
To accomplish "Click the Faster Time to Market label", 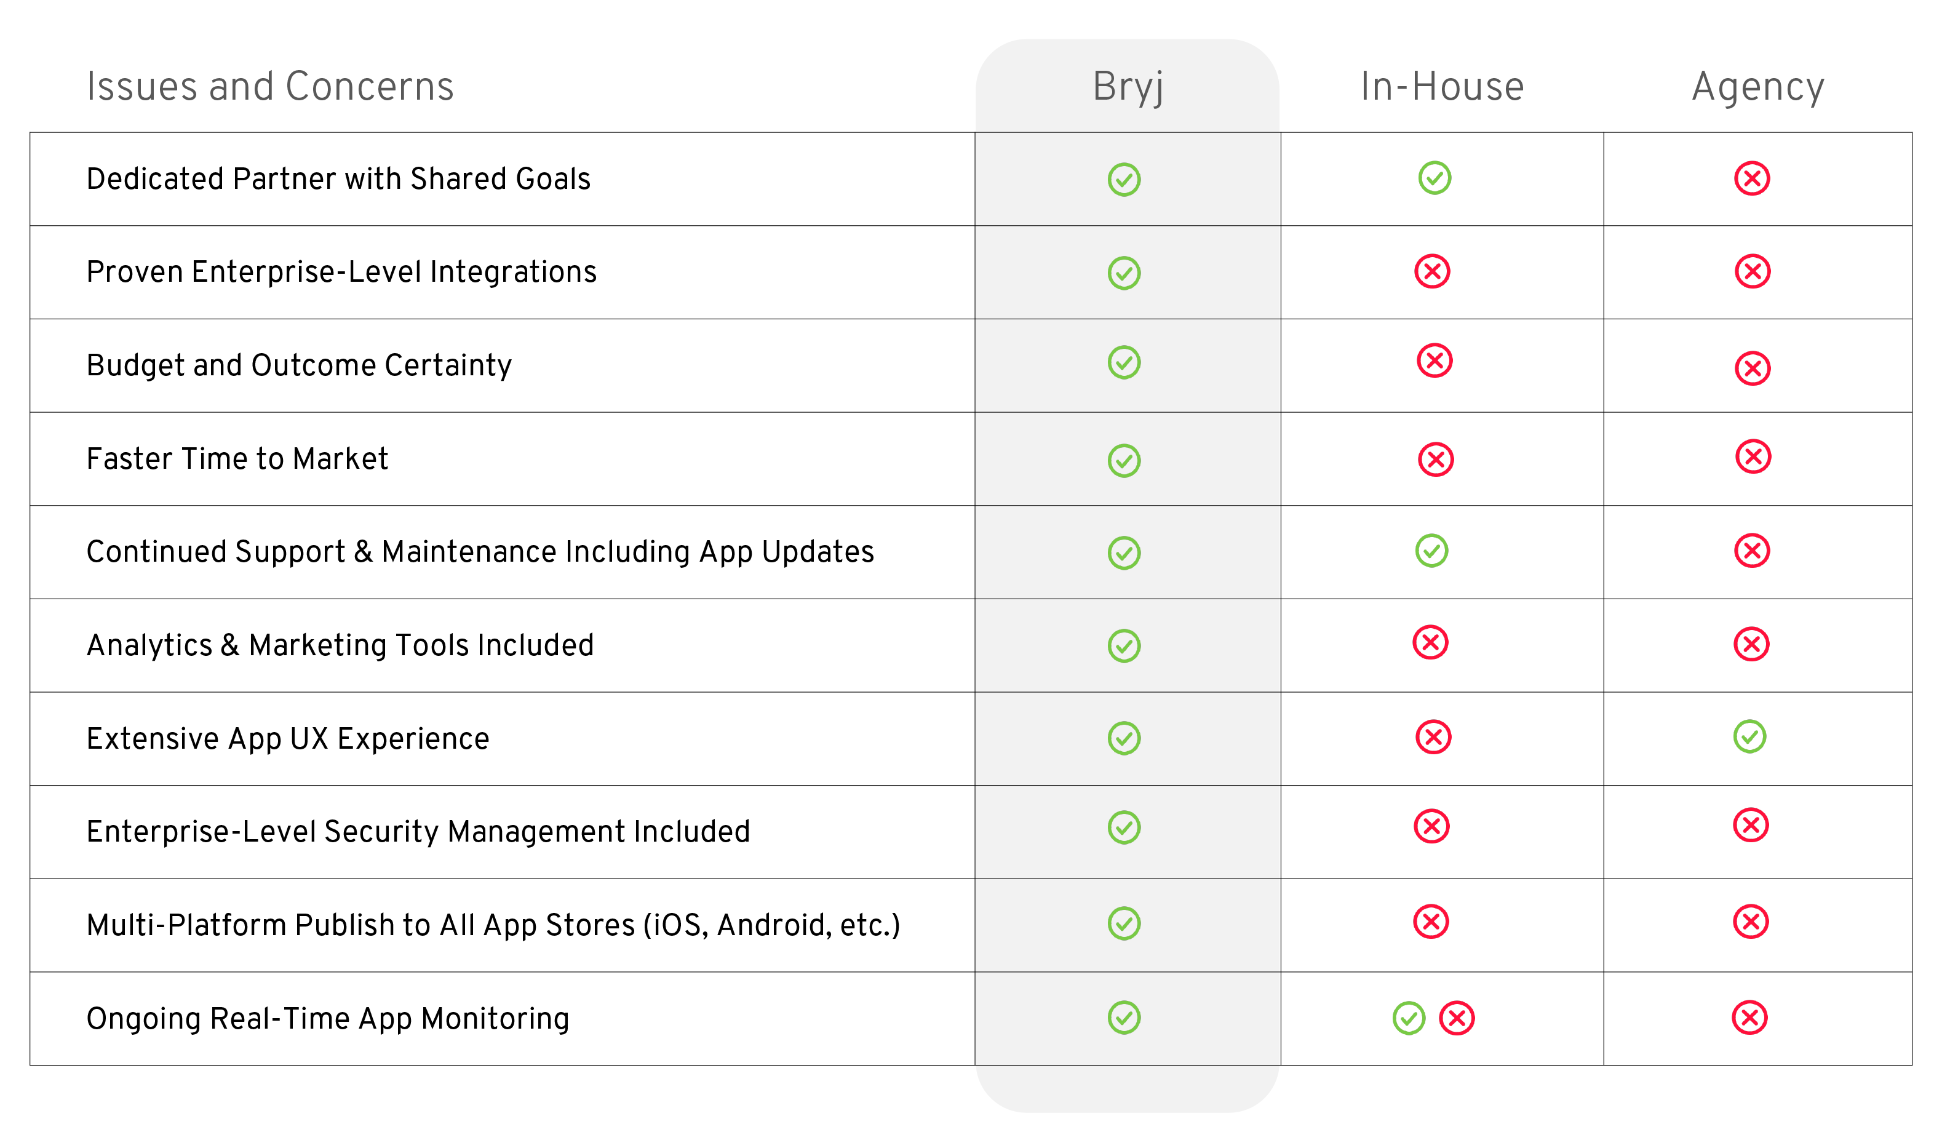I will tap(237, 459).
